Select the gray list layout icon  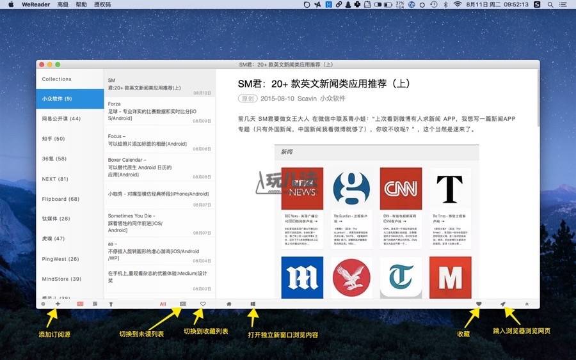(x=95, y=304)
